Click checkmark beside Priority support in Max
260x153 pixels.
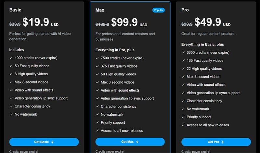tap(97, 122)
